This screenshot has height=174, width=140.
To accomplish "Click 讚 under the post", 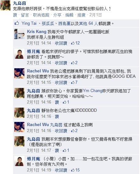I will [x=15, y=15].
